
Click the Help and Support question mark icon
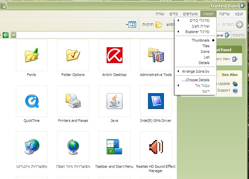coord(235,90)
